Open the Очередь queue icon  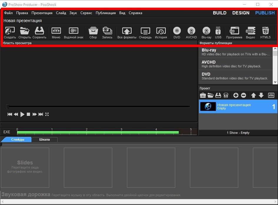tap(145, 33)
